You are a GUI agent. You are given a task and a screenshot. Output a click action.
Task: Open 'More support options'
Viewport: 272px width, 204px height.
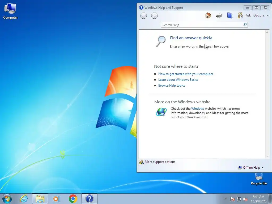point(158,162)
